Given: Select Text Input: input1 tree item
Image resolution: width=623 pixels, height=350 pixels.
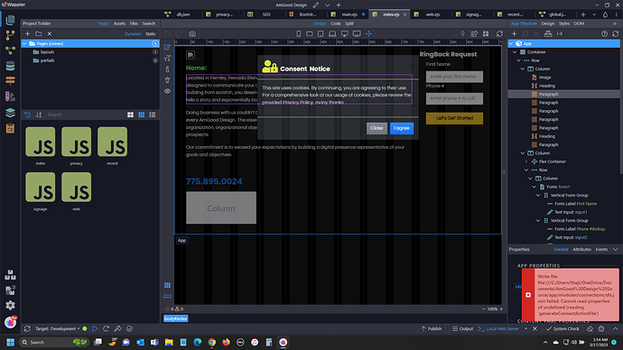Looking at the screenshot, I should tap(567, 212).
